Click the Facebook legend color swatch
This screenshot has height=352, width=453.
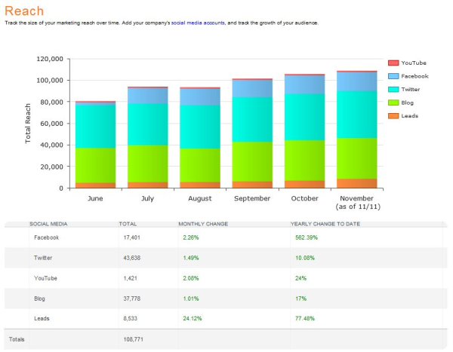coord(393,75)
